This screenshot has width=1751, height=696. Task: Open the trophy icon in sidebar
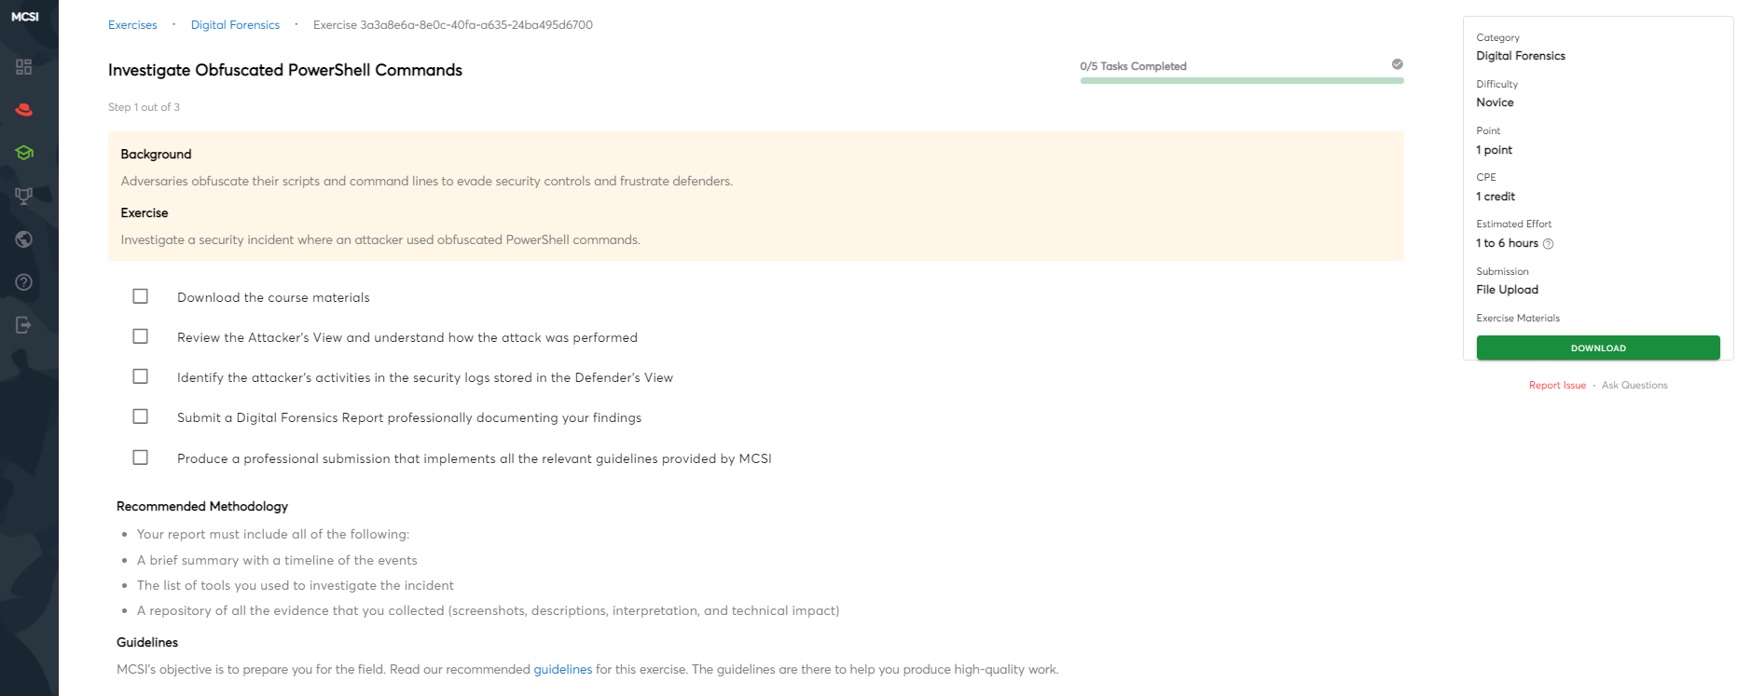pyautogui.click(x=24, y=196)
